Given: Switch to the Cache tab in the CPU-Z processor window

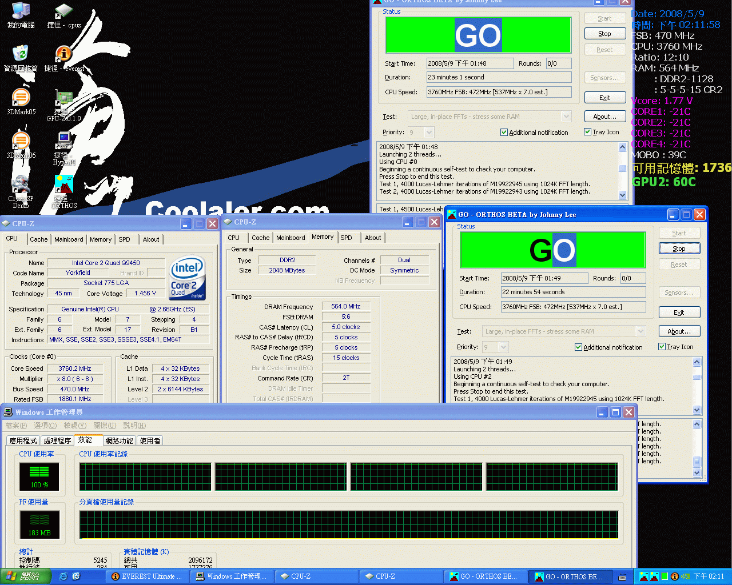Looking at the screenshot, I should 39,239.
